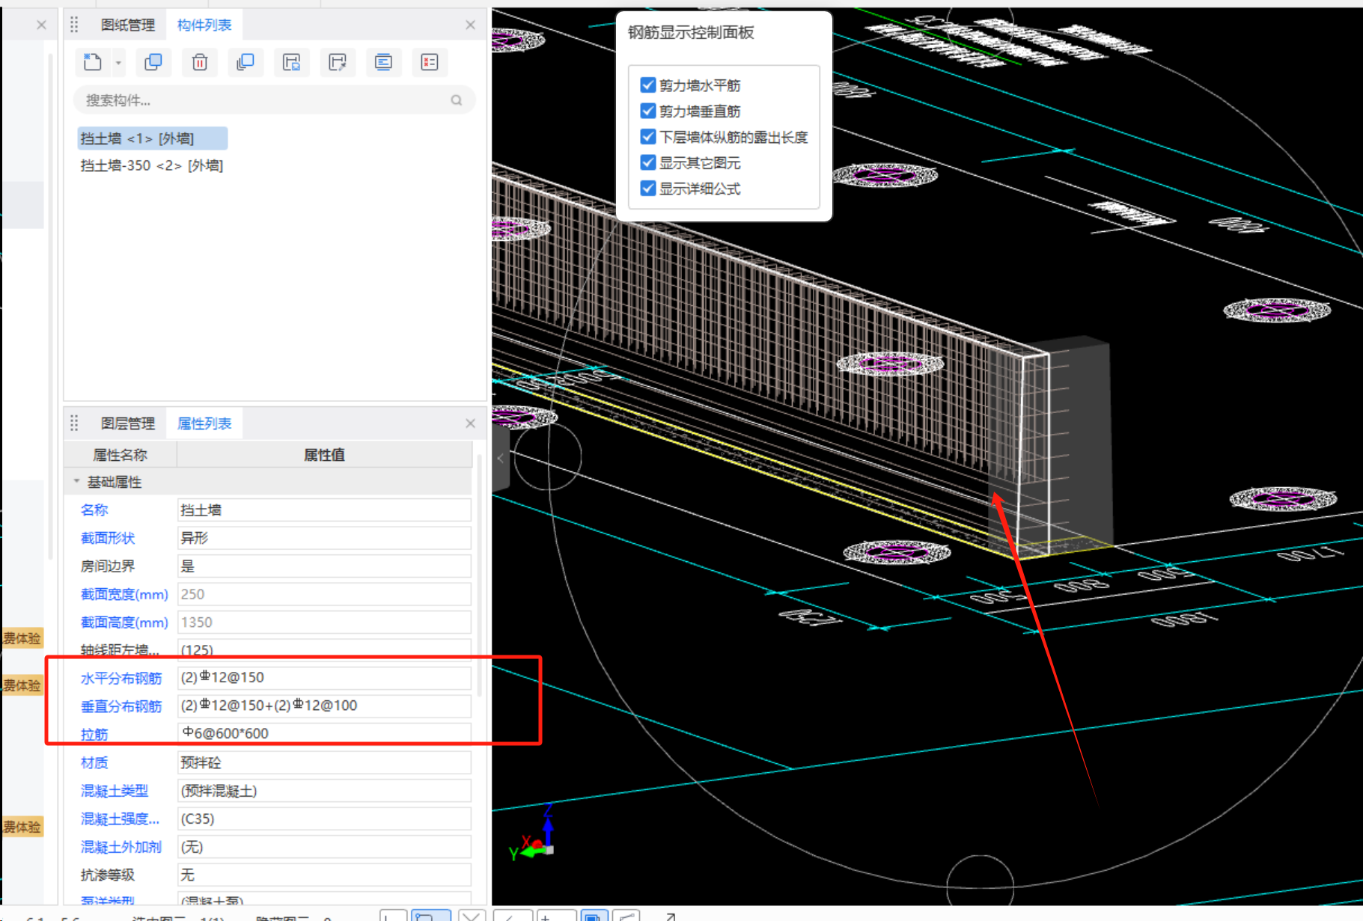Select 挡土墙-350 <2> [外墙] component
Viewport: 1363px width, 921px height.
[152, 165]
